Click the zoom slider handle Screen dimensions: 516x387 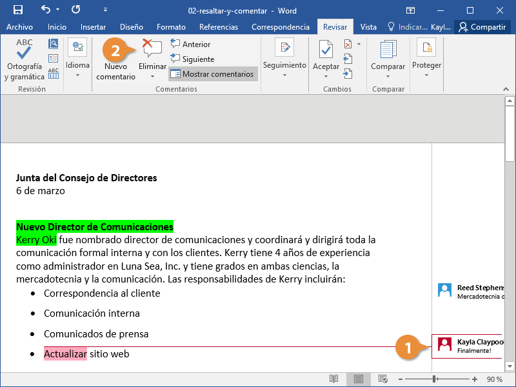435,379
